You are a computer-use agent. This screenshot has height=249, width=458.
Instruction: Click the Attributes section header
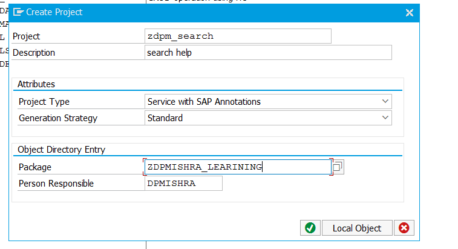(36, 84)
